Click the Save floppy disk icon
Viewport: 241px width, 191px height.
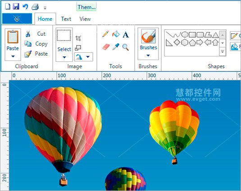pos(16,6)
